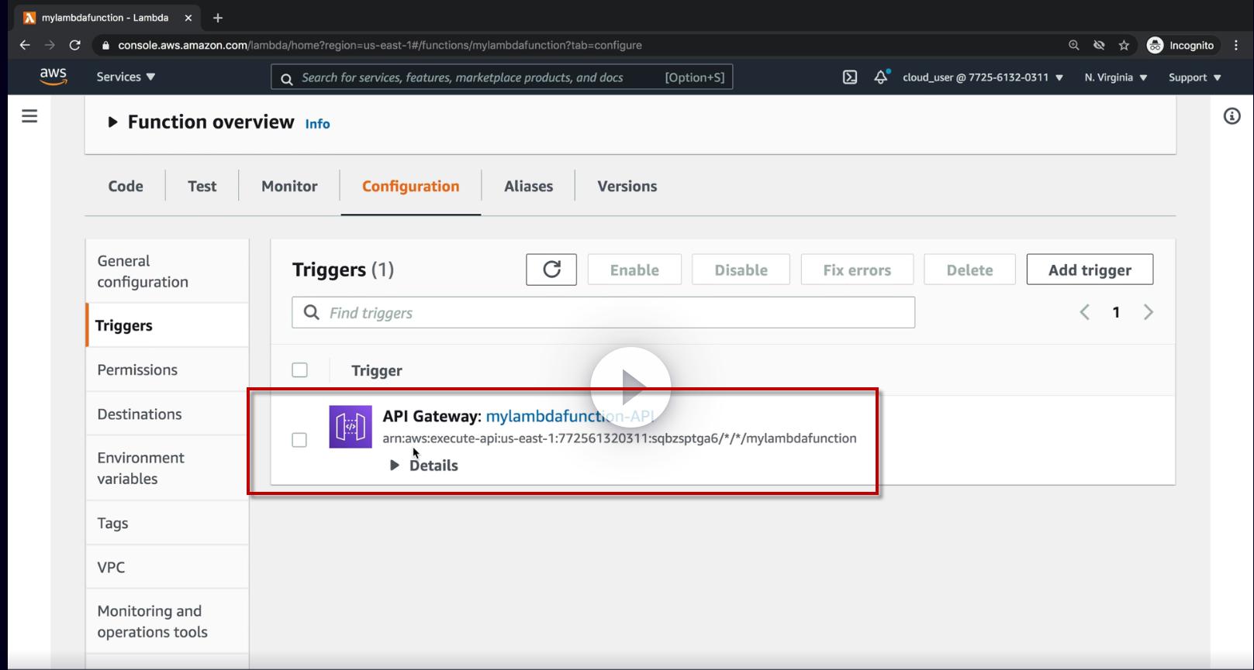Open the Services dropdown

(x=126, y=77)
